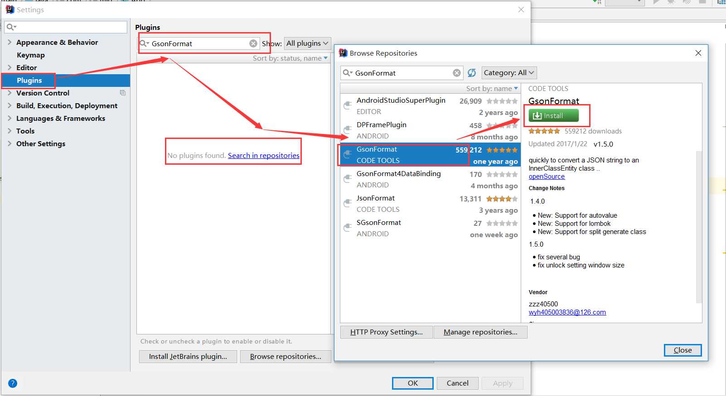This screenshot has width=726, height=396.
Task: Click the IntelliJ logo in Browse Repositories title
Action: [343, 53]
